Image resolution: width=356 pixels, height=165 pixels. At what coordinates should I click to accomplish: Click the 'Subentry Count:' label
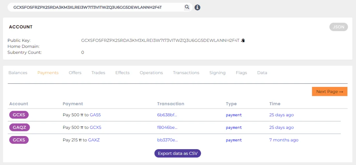[24, 52]
